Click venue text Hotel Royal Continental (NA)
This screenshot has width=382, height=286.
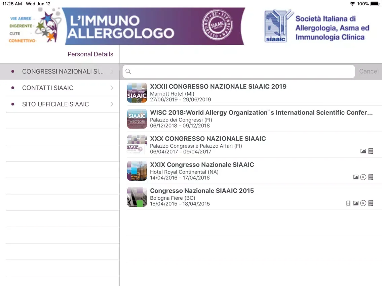pos(184,172)
